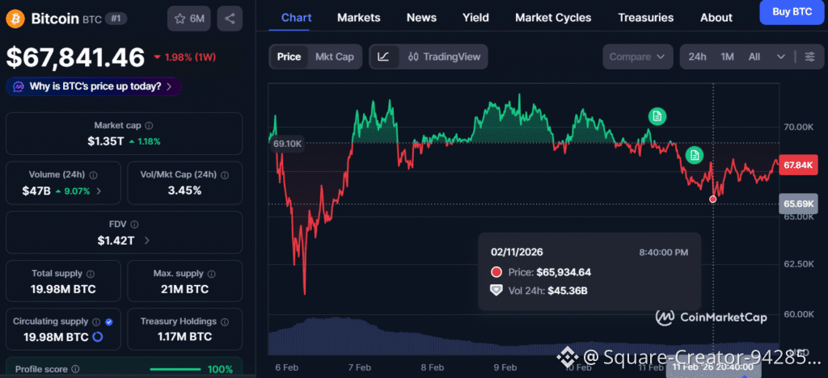
Task: Click the Buy BTC button
Action: 792,12
